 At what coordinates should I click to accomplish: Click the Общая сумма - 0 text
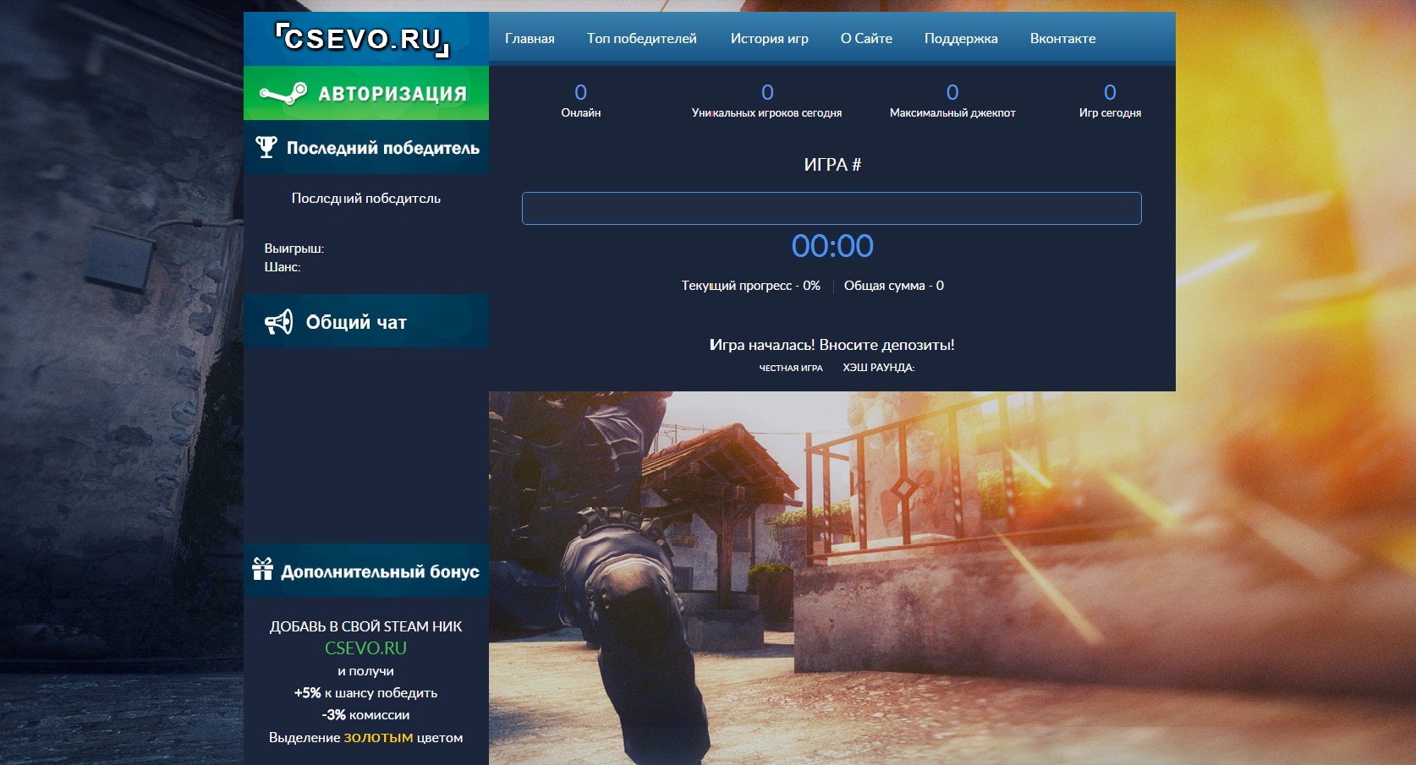tap(894, 286)
